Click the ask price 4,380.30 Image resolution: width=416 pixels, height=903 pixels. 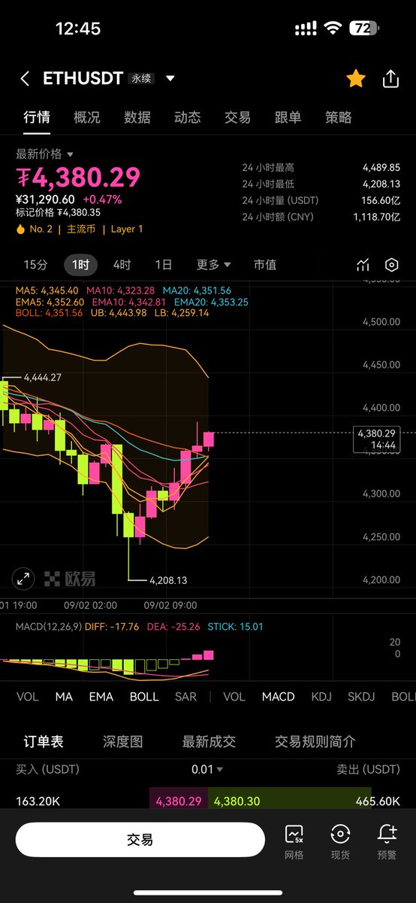[238, 801]
